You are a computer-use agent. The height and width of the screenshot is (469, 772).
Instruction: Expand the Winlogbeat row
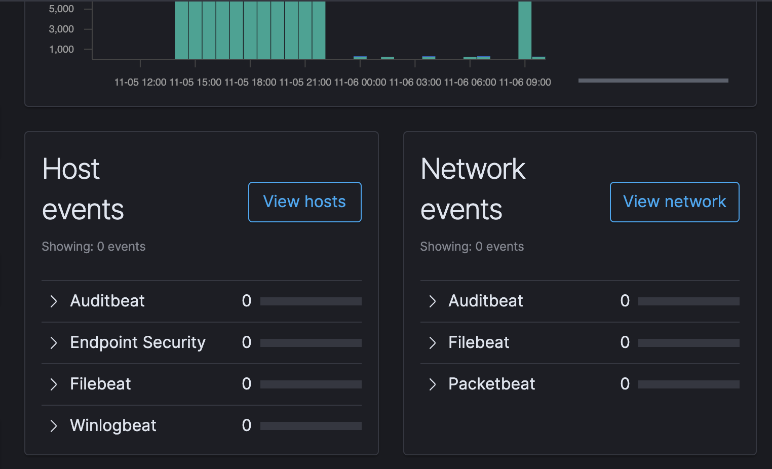tap(54, 426)
